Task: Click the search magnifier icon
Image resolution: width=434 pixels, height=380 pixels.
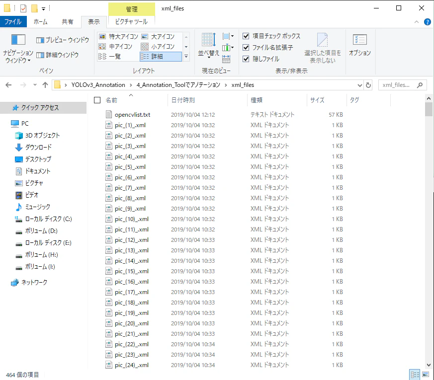Action: click(420, 85)
